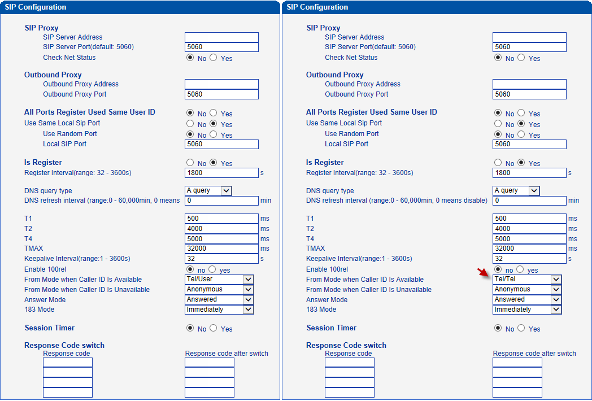Open the Tel/Tel From Mode dropdown
This screenshot has height=401, width=592.
(527, 279)
